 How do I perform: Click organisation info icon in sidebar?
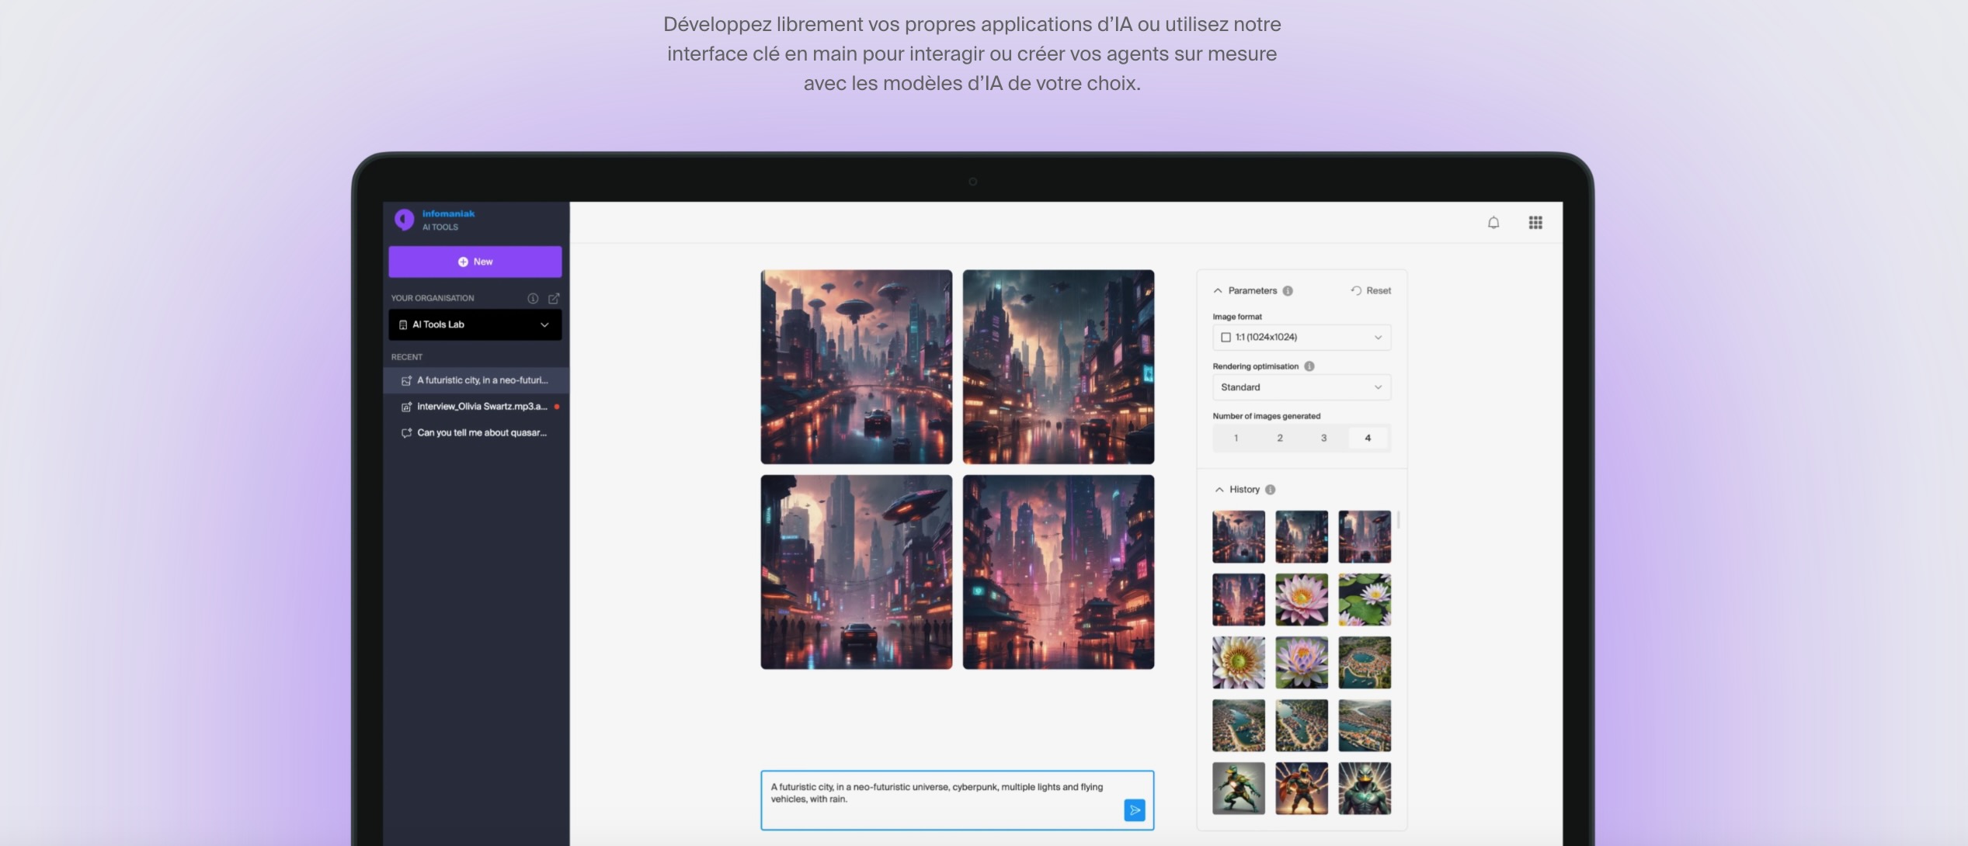pos(533,298)
